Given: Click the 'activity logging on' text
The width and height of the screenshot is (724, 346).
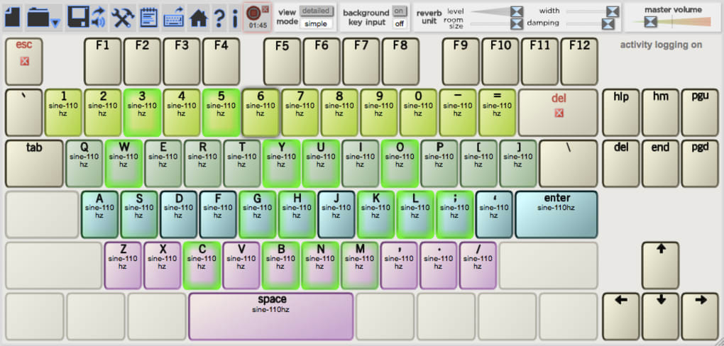Looking at the screenshot, I should click(661, 45).
